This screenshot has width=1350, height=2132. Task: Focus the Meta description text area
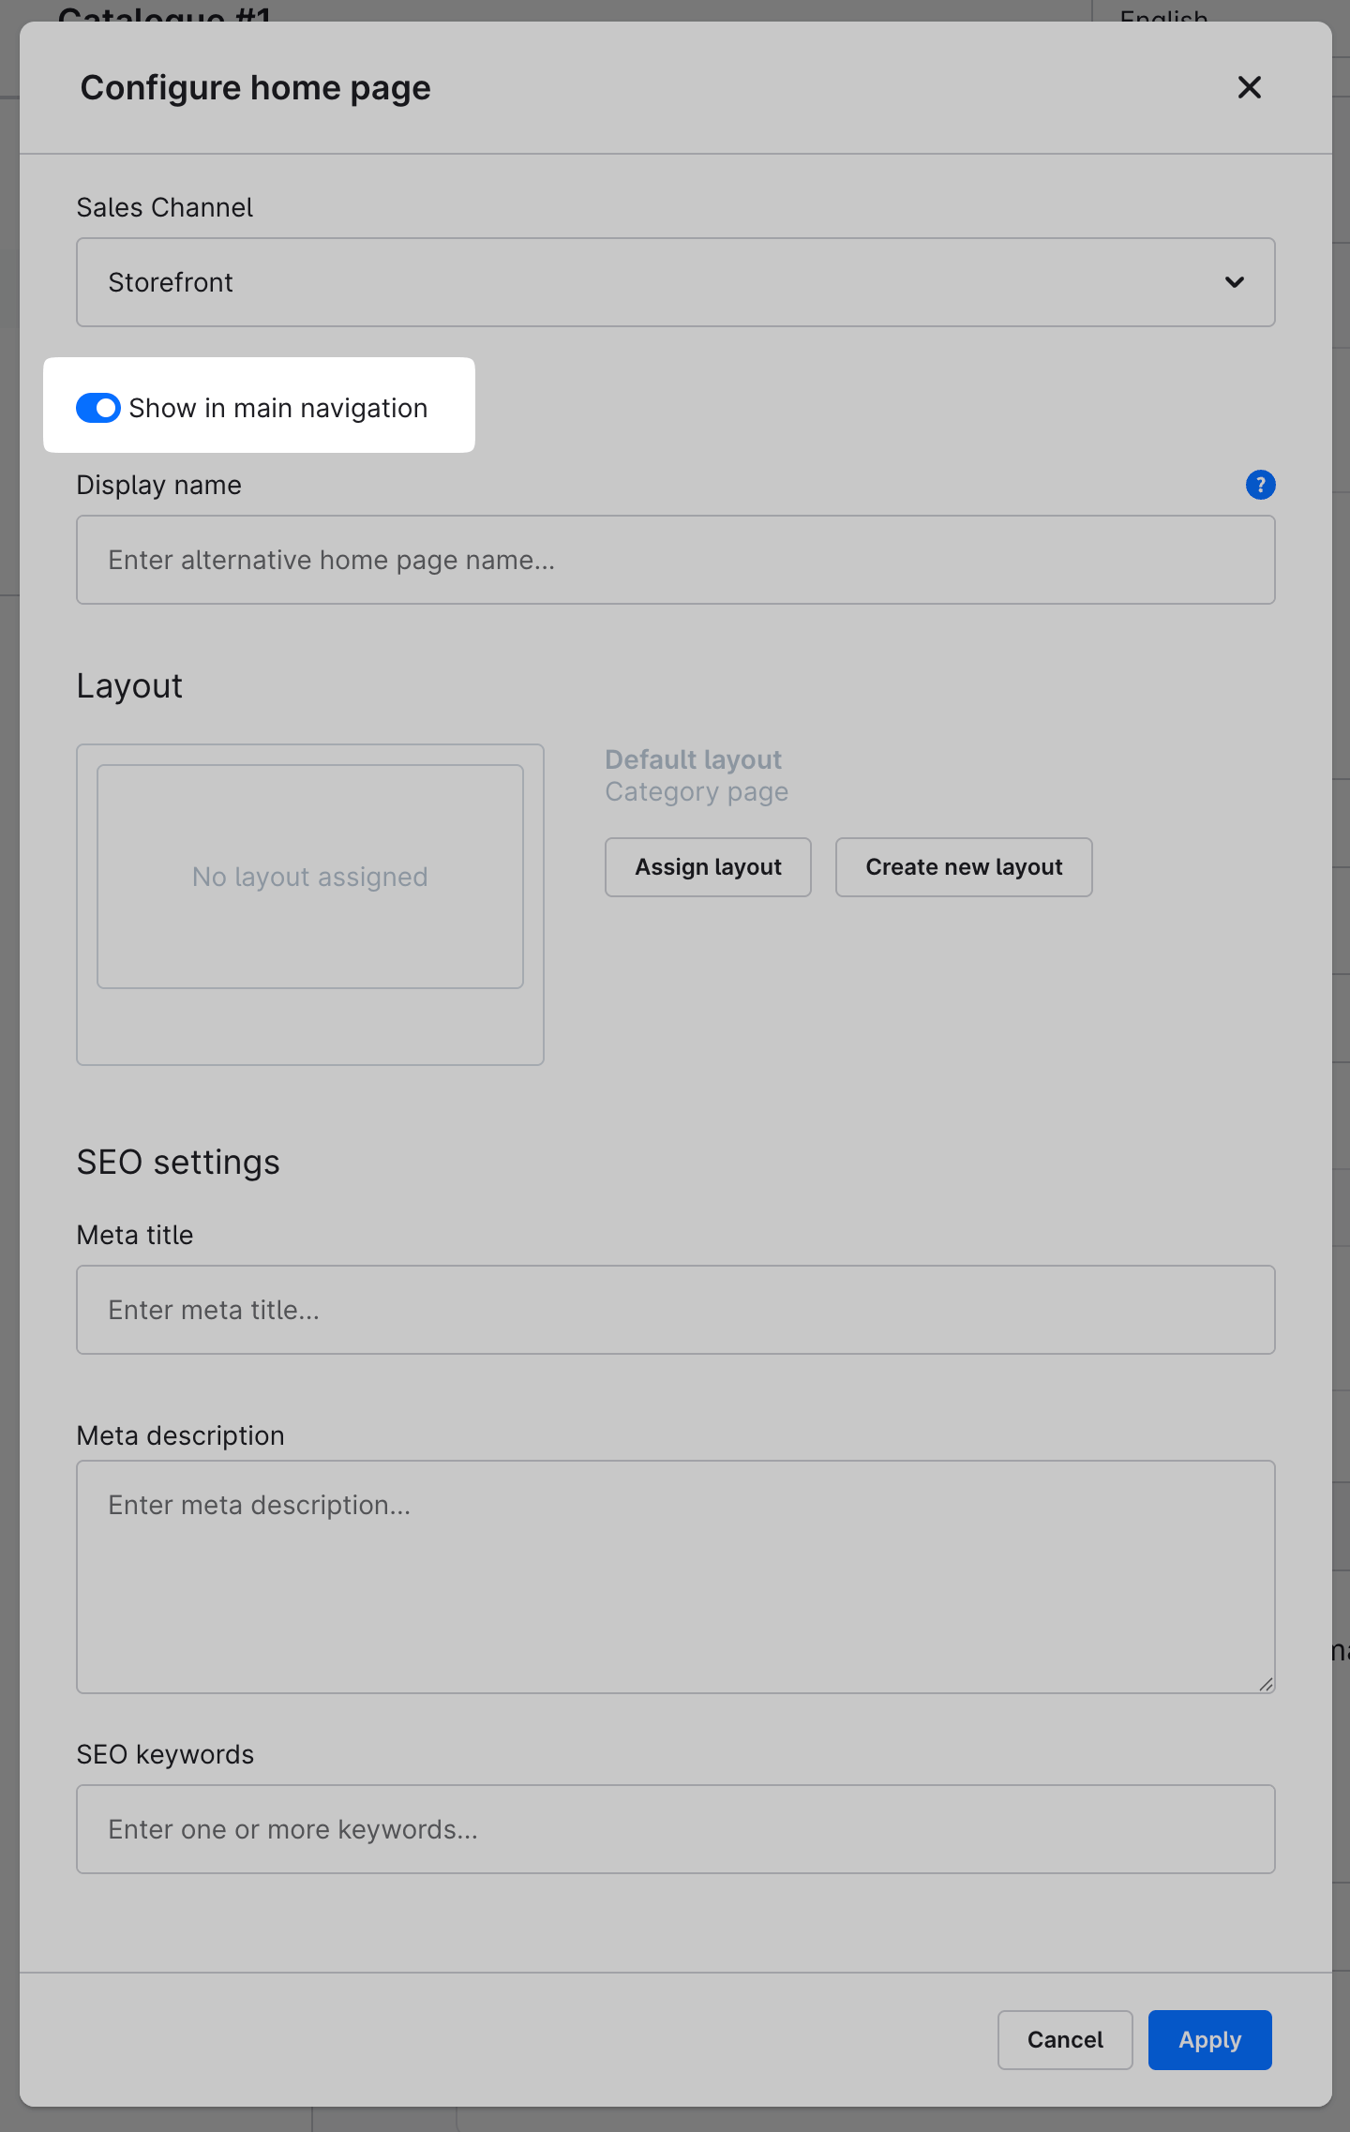[675, 1576]
